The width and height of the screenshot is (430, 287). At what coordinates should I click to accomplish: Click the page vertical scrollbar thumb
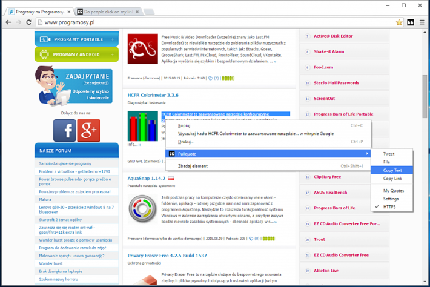pos(425,96)
